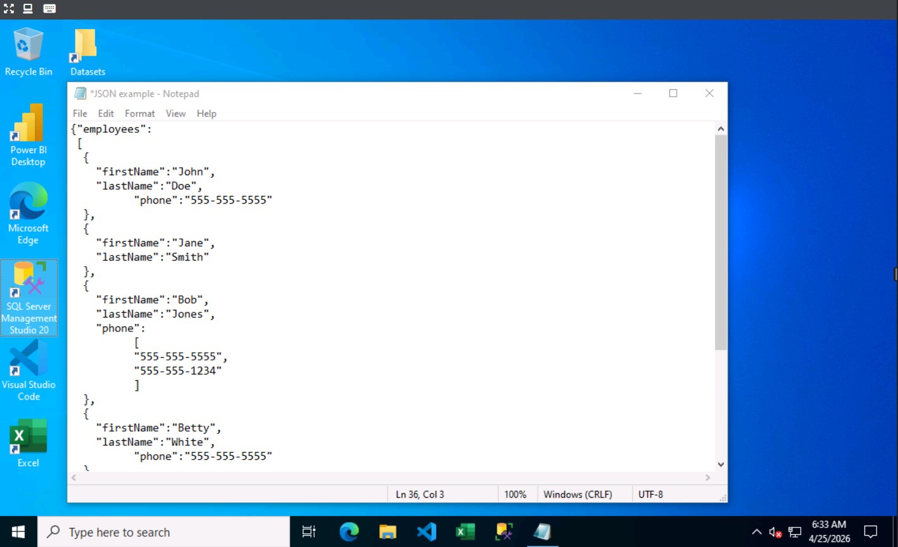The height and width of the screenshot is (547, 898).
Task: Switch to Notepad via its taskbar icon
Action: tap(542, 531)
